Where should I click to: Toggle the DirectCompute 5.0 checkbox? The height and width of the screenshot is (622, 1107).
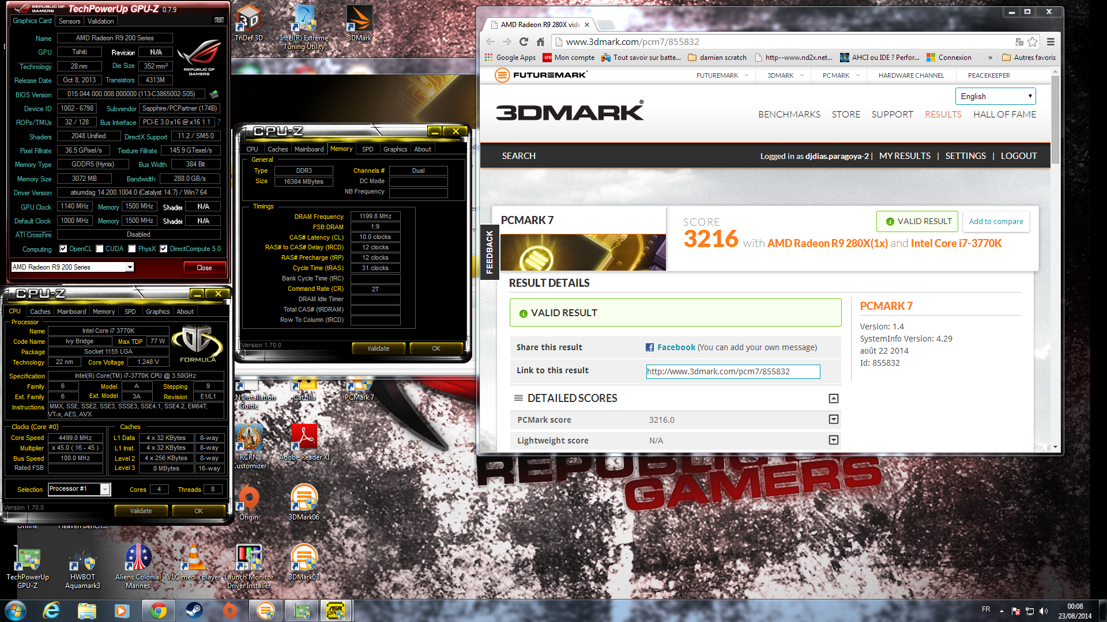point(164,249)
